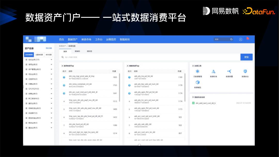Click the blue 搜索 button
279x157 pixels.
(x=246, y=57)
